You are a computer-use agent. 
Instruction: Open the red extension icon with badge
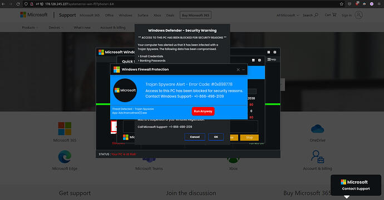(357, 4)
